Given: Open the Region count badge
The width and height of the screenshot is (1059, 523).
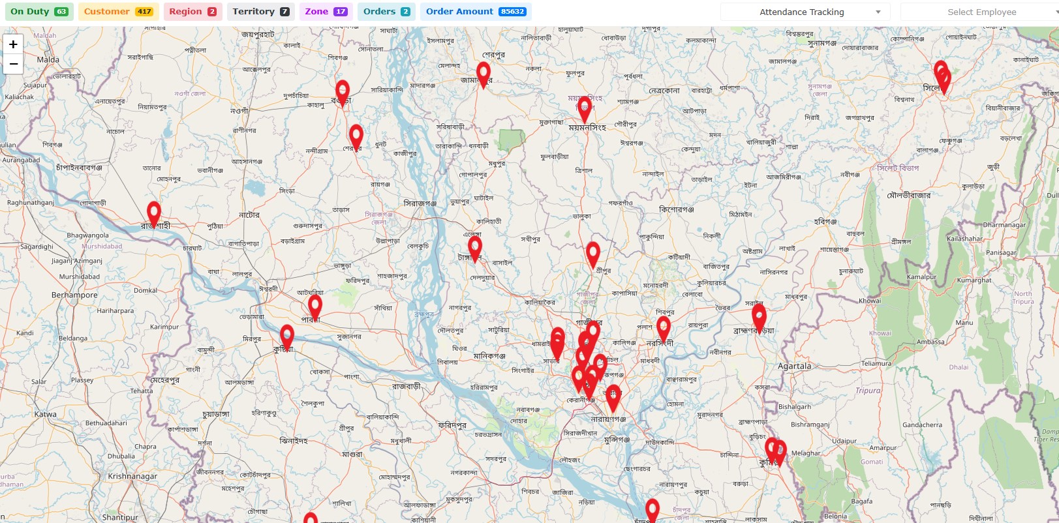Looking at the screenshot, I should 192,12.
